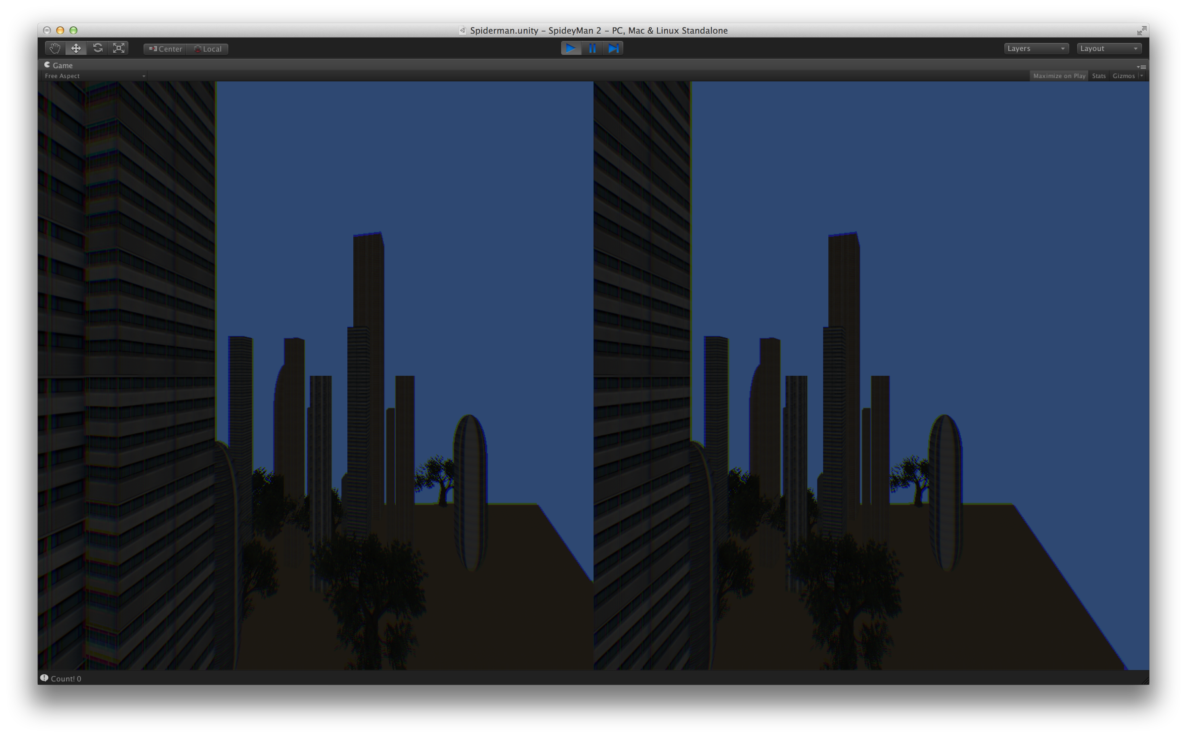Select the Scale tool
This screenshot has width=1187, height=737.
119,48
